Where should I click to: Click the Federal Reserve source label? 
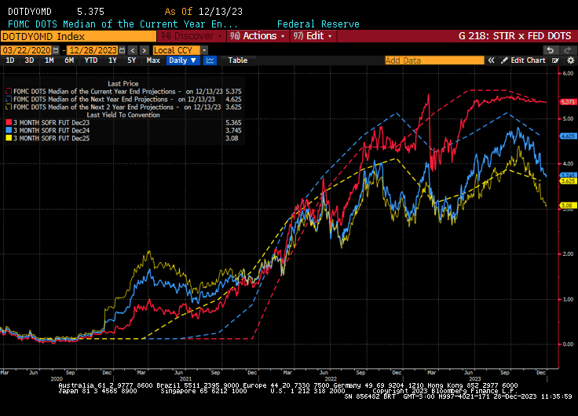[318, 24]
